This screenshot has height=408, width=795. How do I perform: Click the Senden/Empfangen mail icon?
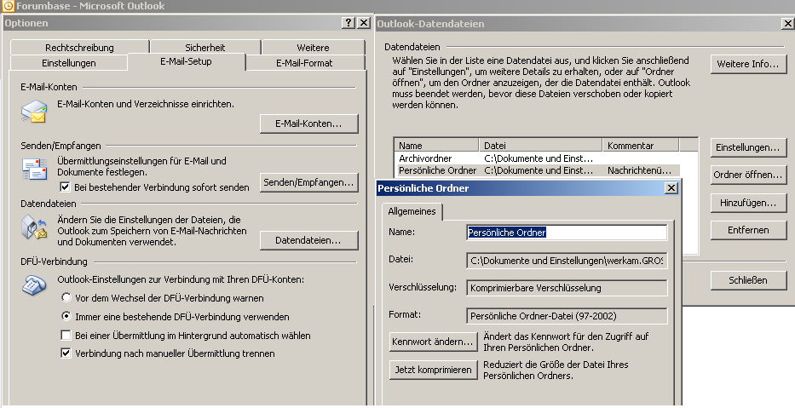34,170
